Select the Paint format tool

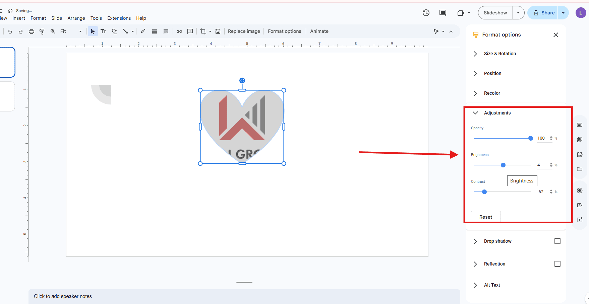pos(42,31)
